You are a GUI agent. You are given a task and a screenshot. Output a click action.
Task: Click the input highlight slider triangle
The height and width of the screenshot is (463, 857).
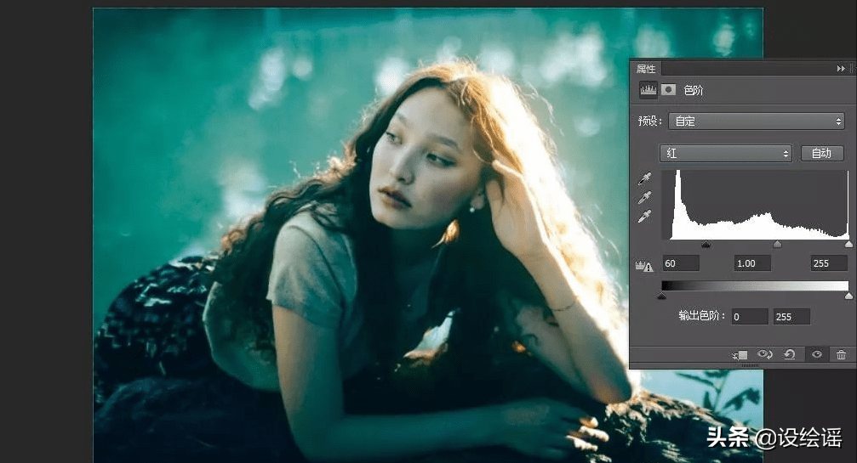(x=848, y=245)
